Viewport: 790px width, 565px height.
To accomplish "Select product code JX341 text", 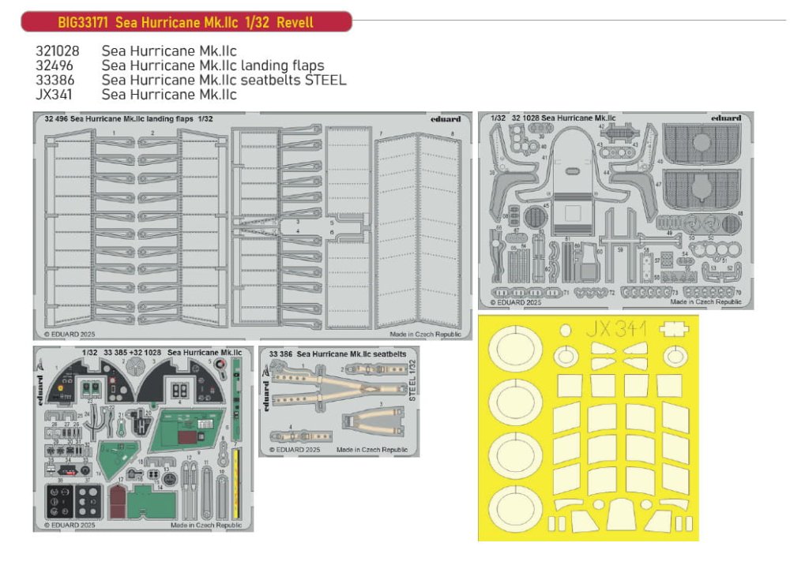I will tap(54, 95).
